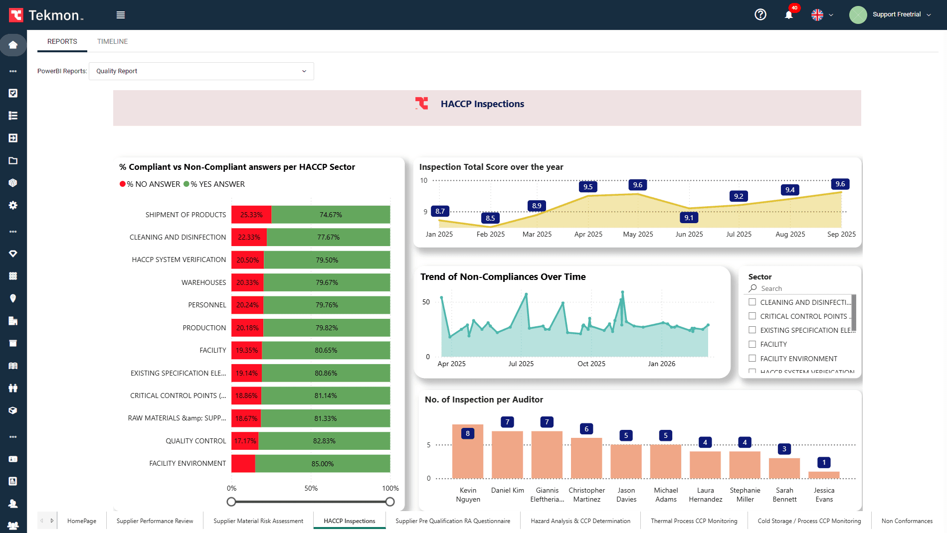Select the settings gear icon in sidebar
This screenshot has width=947, height=533.
pos(13,205)
